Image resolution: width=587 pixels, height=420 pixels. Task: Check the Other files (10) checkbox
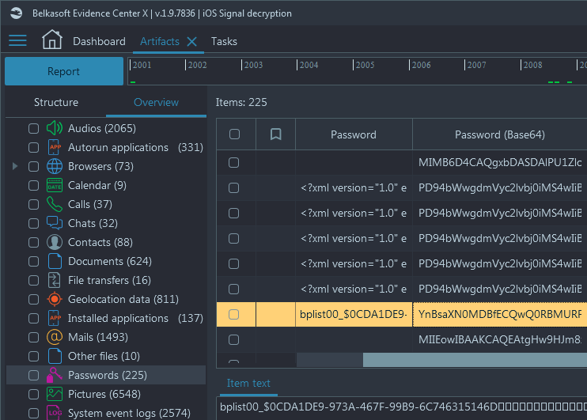point(34,356)
